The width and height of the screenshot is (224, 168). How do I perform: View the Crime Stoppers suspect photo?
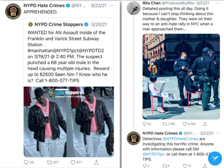[69, 122]
